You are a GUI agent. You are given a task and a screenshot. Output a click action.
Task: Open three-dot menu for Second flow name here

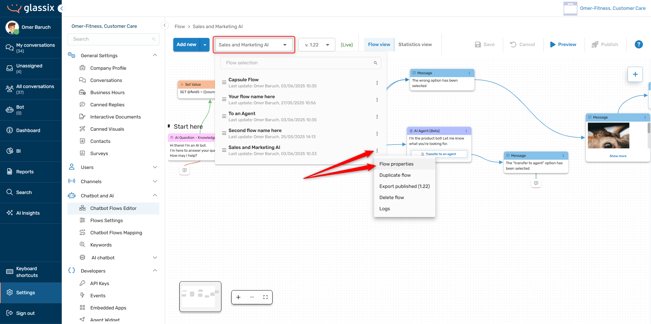[x=377, y=134]
